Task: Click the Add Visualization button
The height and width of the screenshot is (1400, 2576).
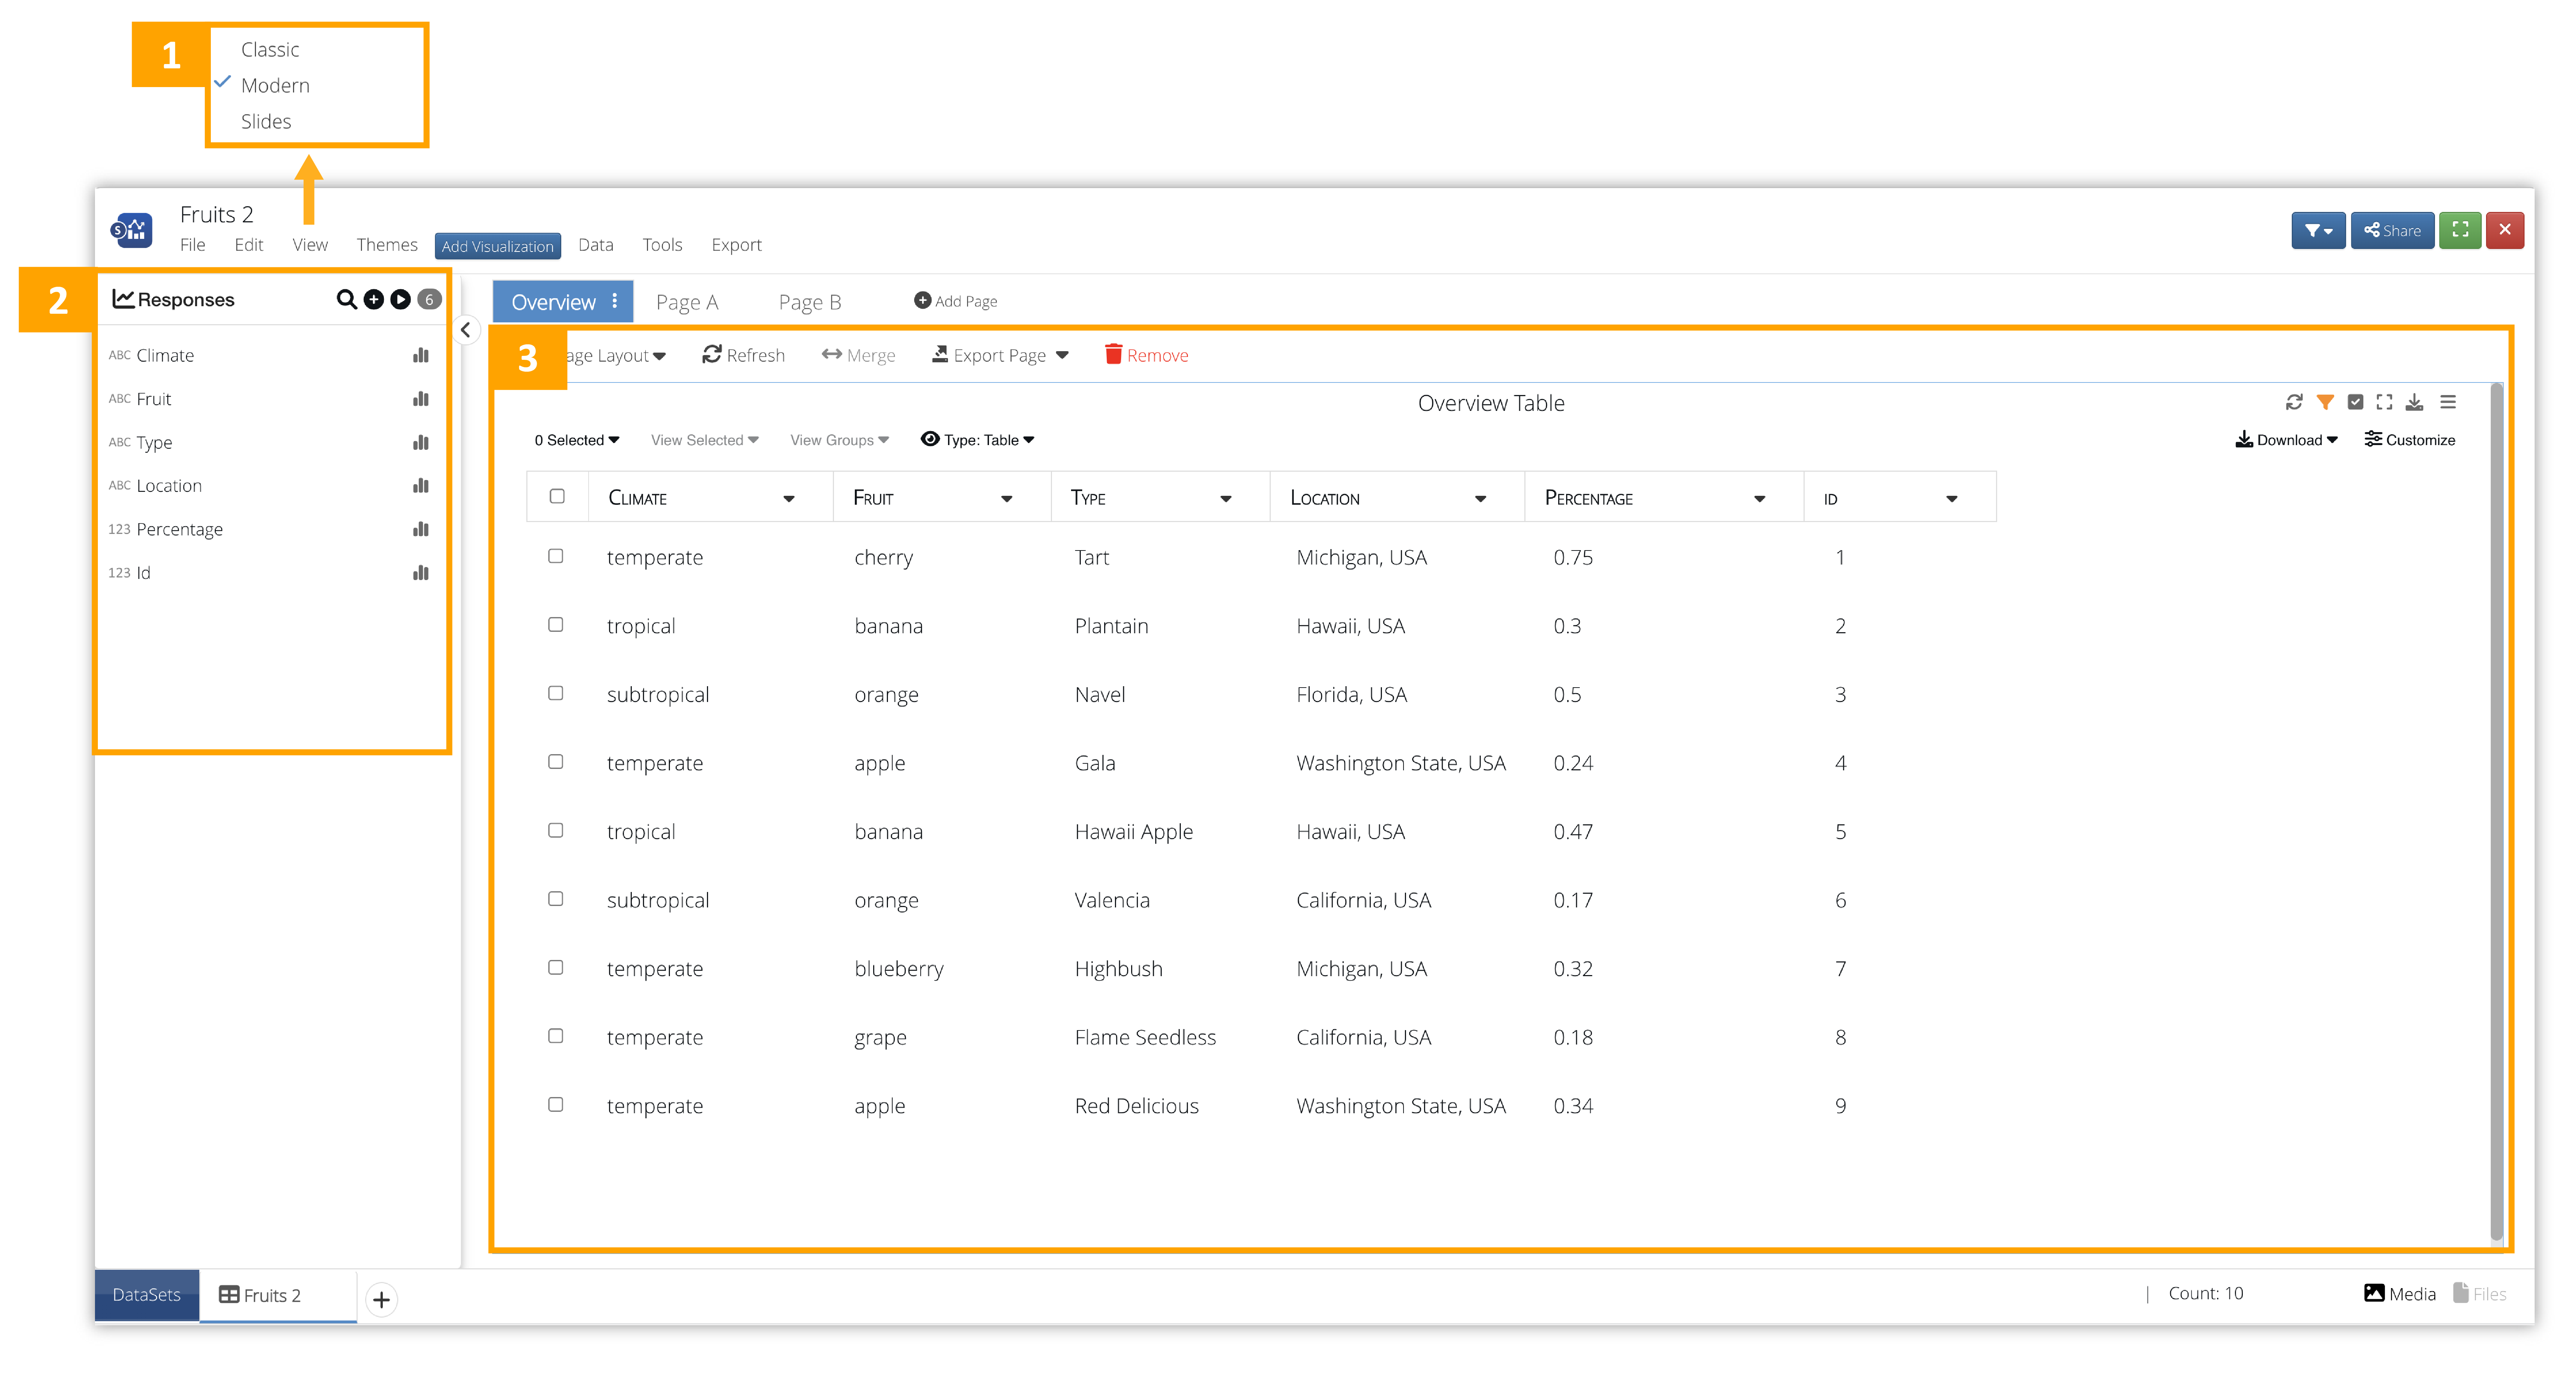Action: (x=498, y=246)
